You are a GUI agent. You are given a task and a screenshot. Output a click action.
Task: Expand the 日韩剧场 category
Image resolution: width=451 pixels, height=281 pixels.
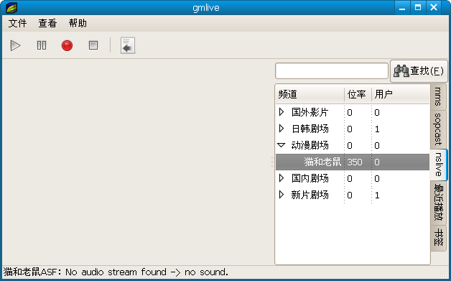(x=282, y=129)
